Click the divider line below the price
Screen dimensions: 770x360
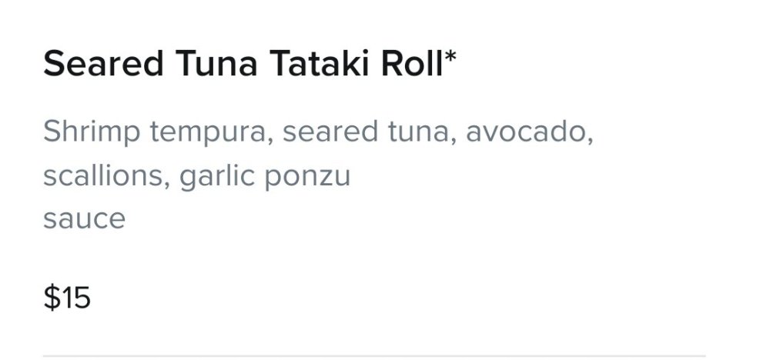coord(374,355)
